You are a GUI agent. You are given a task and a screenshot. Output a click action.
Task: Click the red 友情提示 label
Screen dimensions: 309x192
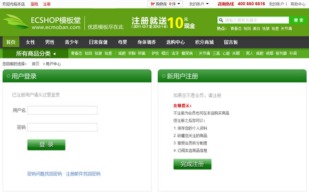(x=183, y=106)
